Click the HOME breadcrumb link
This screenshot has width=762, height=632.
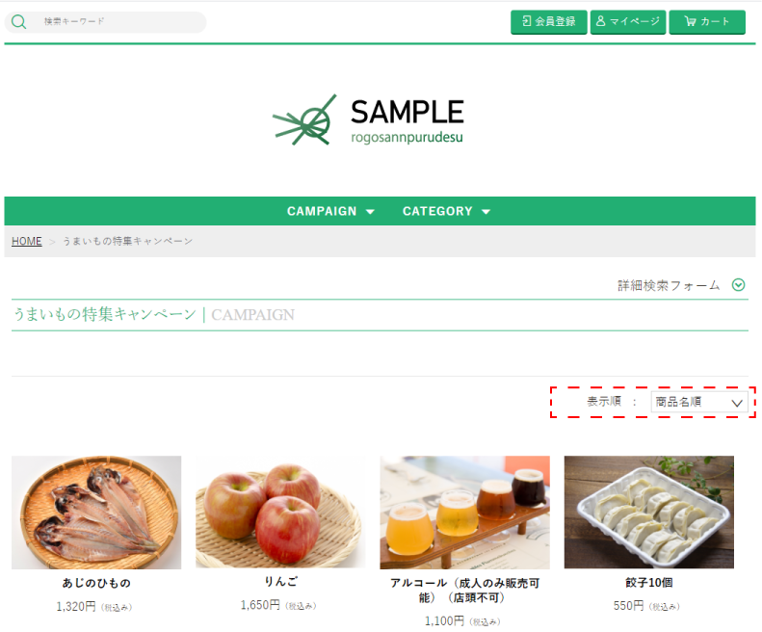click(27, 241)
